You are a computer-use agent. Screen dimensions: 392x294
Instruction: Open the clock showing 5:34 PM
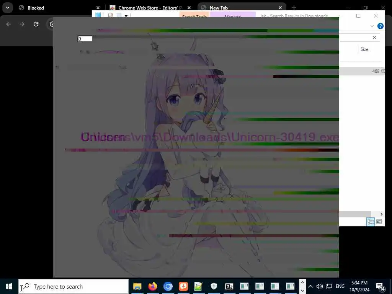[359, 286]
